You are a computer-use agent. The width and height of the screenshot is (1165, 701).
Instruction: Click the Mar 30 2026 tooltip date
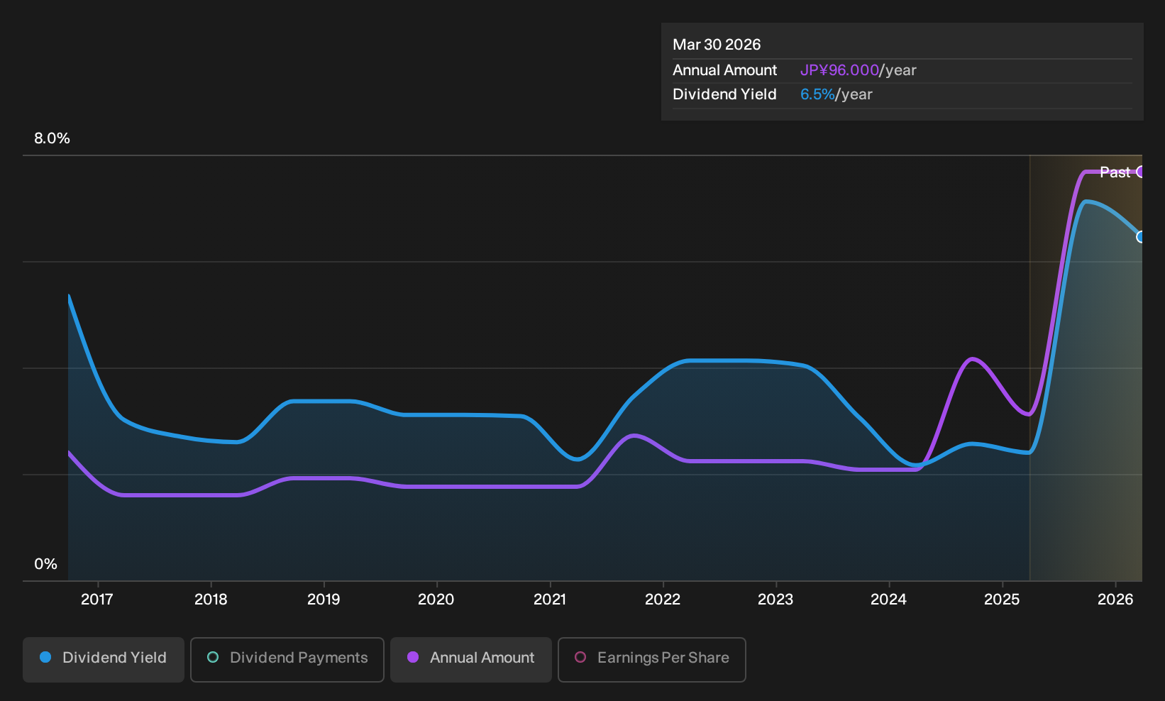click(x=717, y=45)
